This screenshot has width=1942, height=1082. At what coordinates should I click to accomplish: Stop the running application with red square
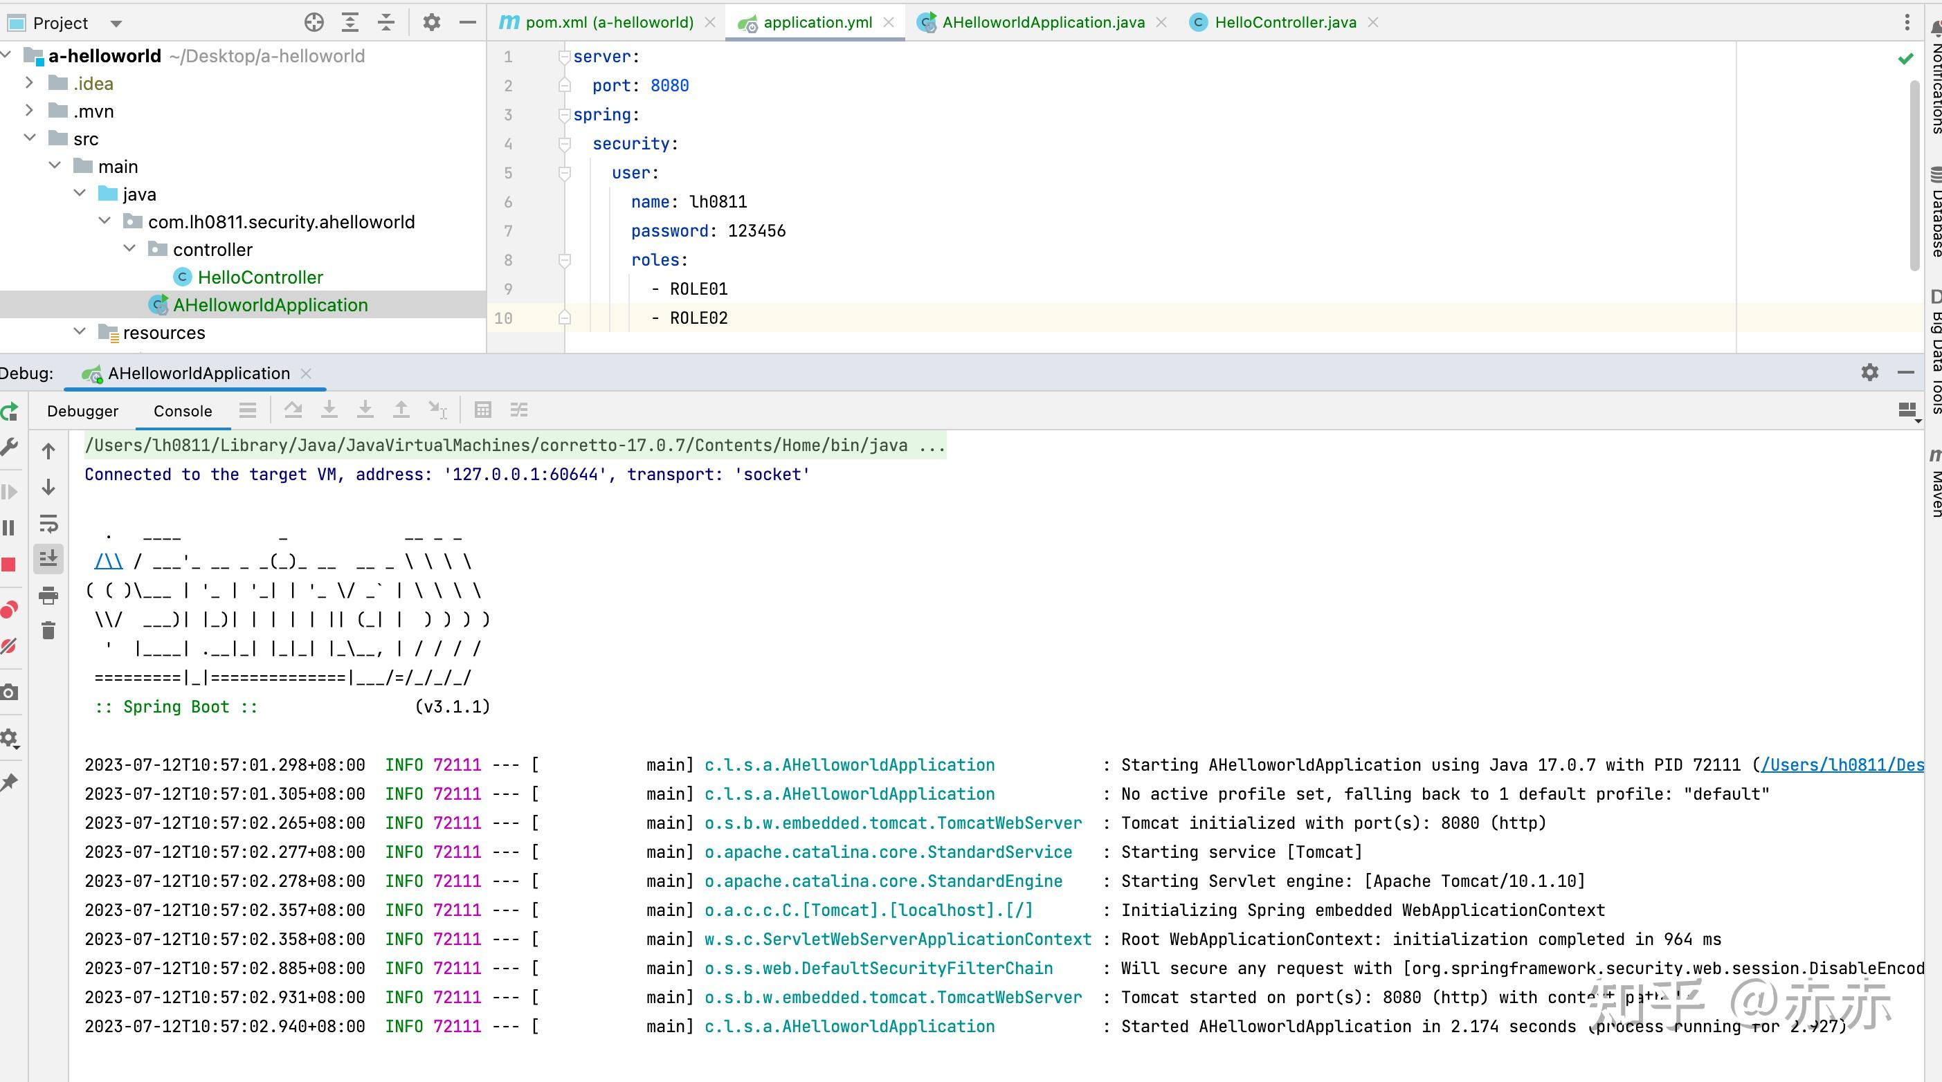(x=9, y=565)
